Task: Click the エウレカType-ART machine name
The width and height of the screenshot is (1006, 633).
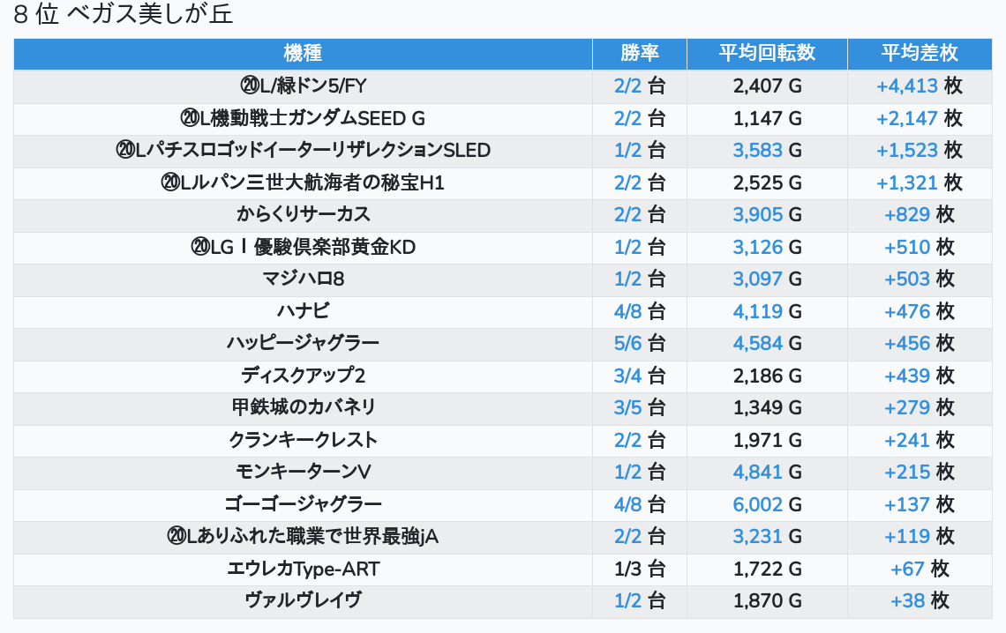Action: click(303, 569)
